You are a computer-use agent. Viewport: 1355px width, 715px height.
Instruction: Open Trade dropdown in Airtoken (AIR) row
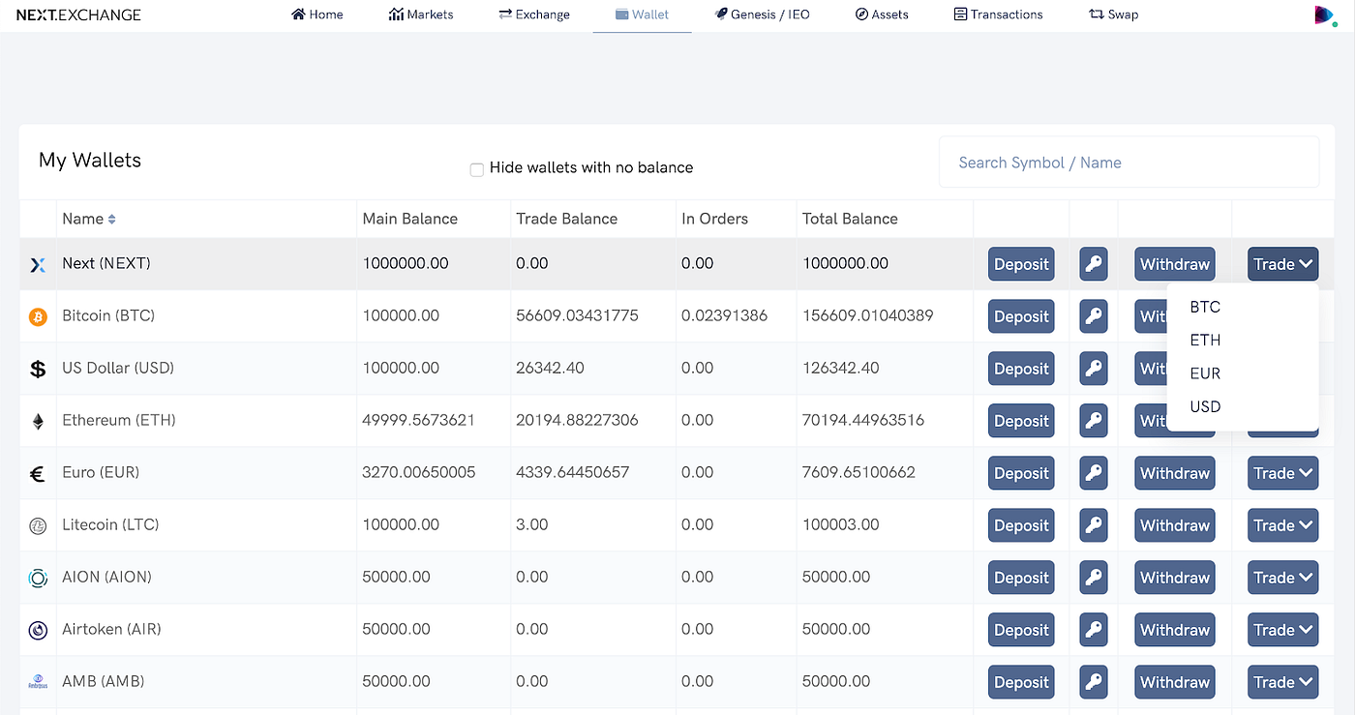click(1282, 630)
